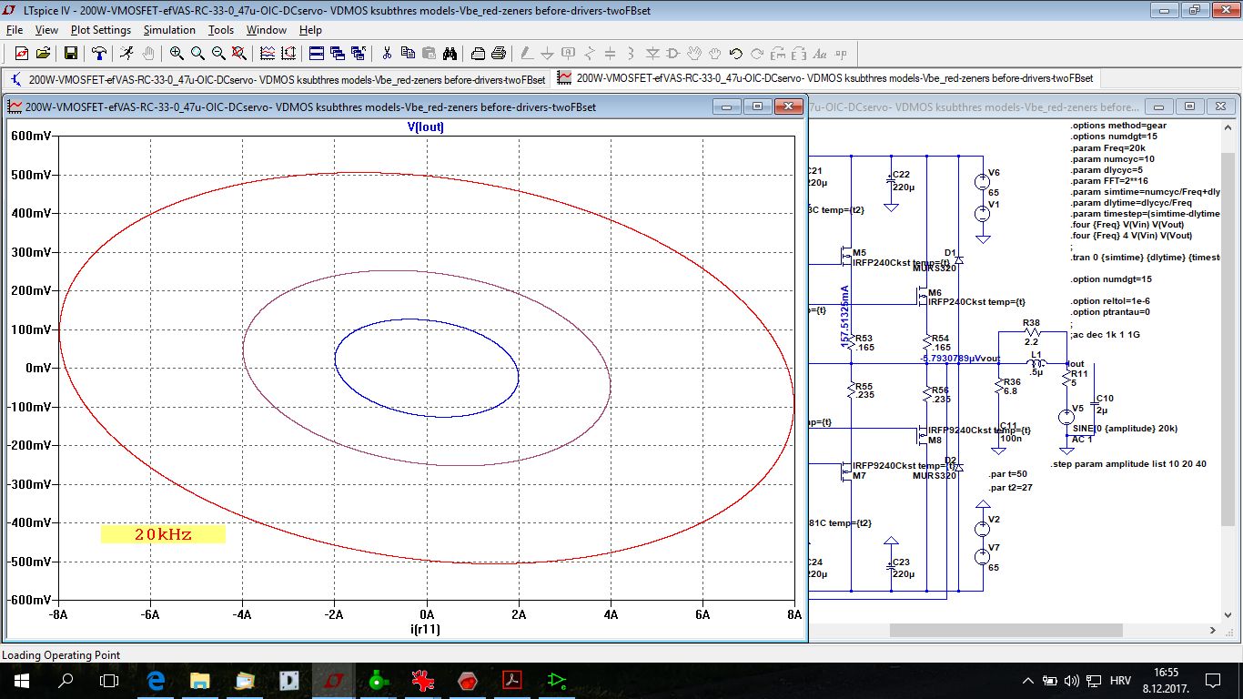Click the 20kHz yellow annotation
The image size is (1243, 699).
(163, 534)
